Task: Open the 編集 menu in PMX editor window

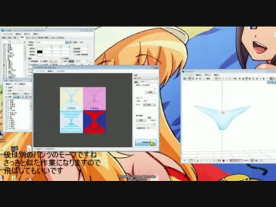Action: pos(18,34)
